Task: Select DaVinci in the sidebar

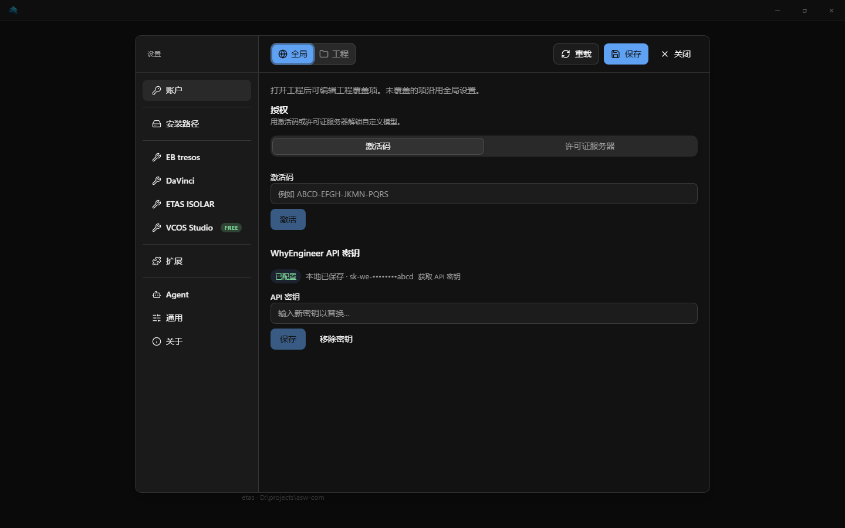Action: (x=197, y=181)
